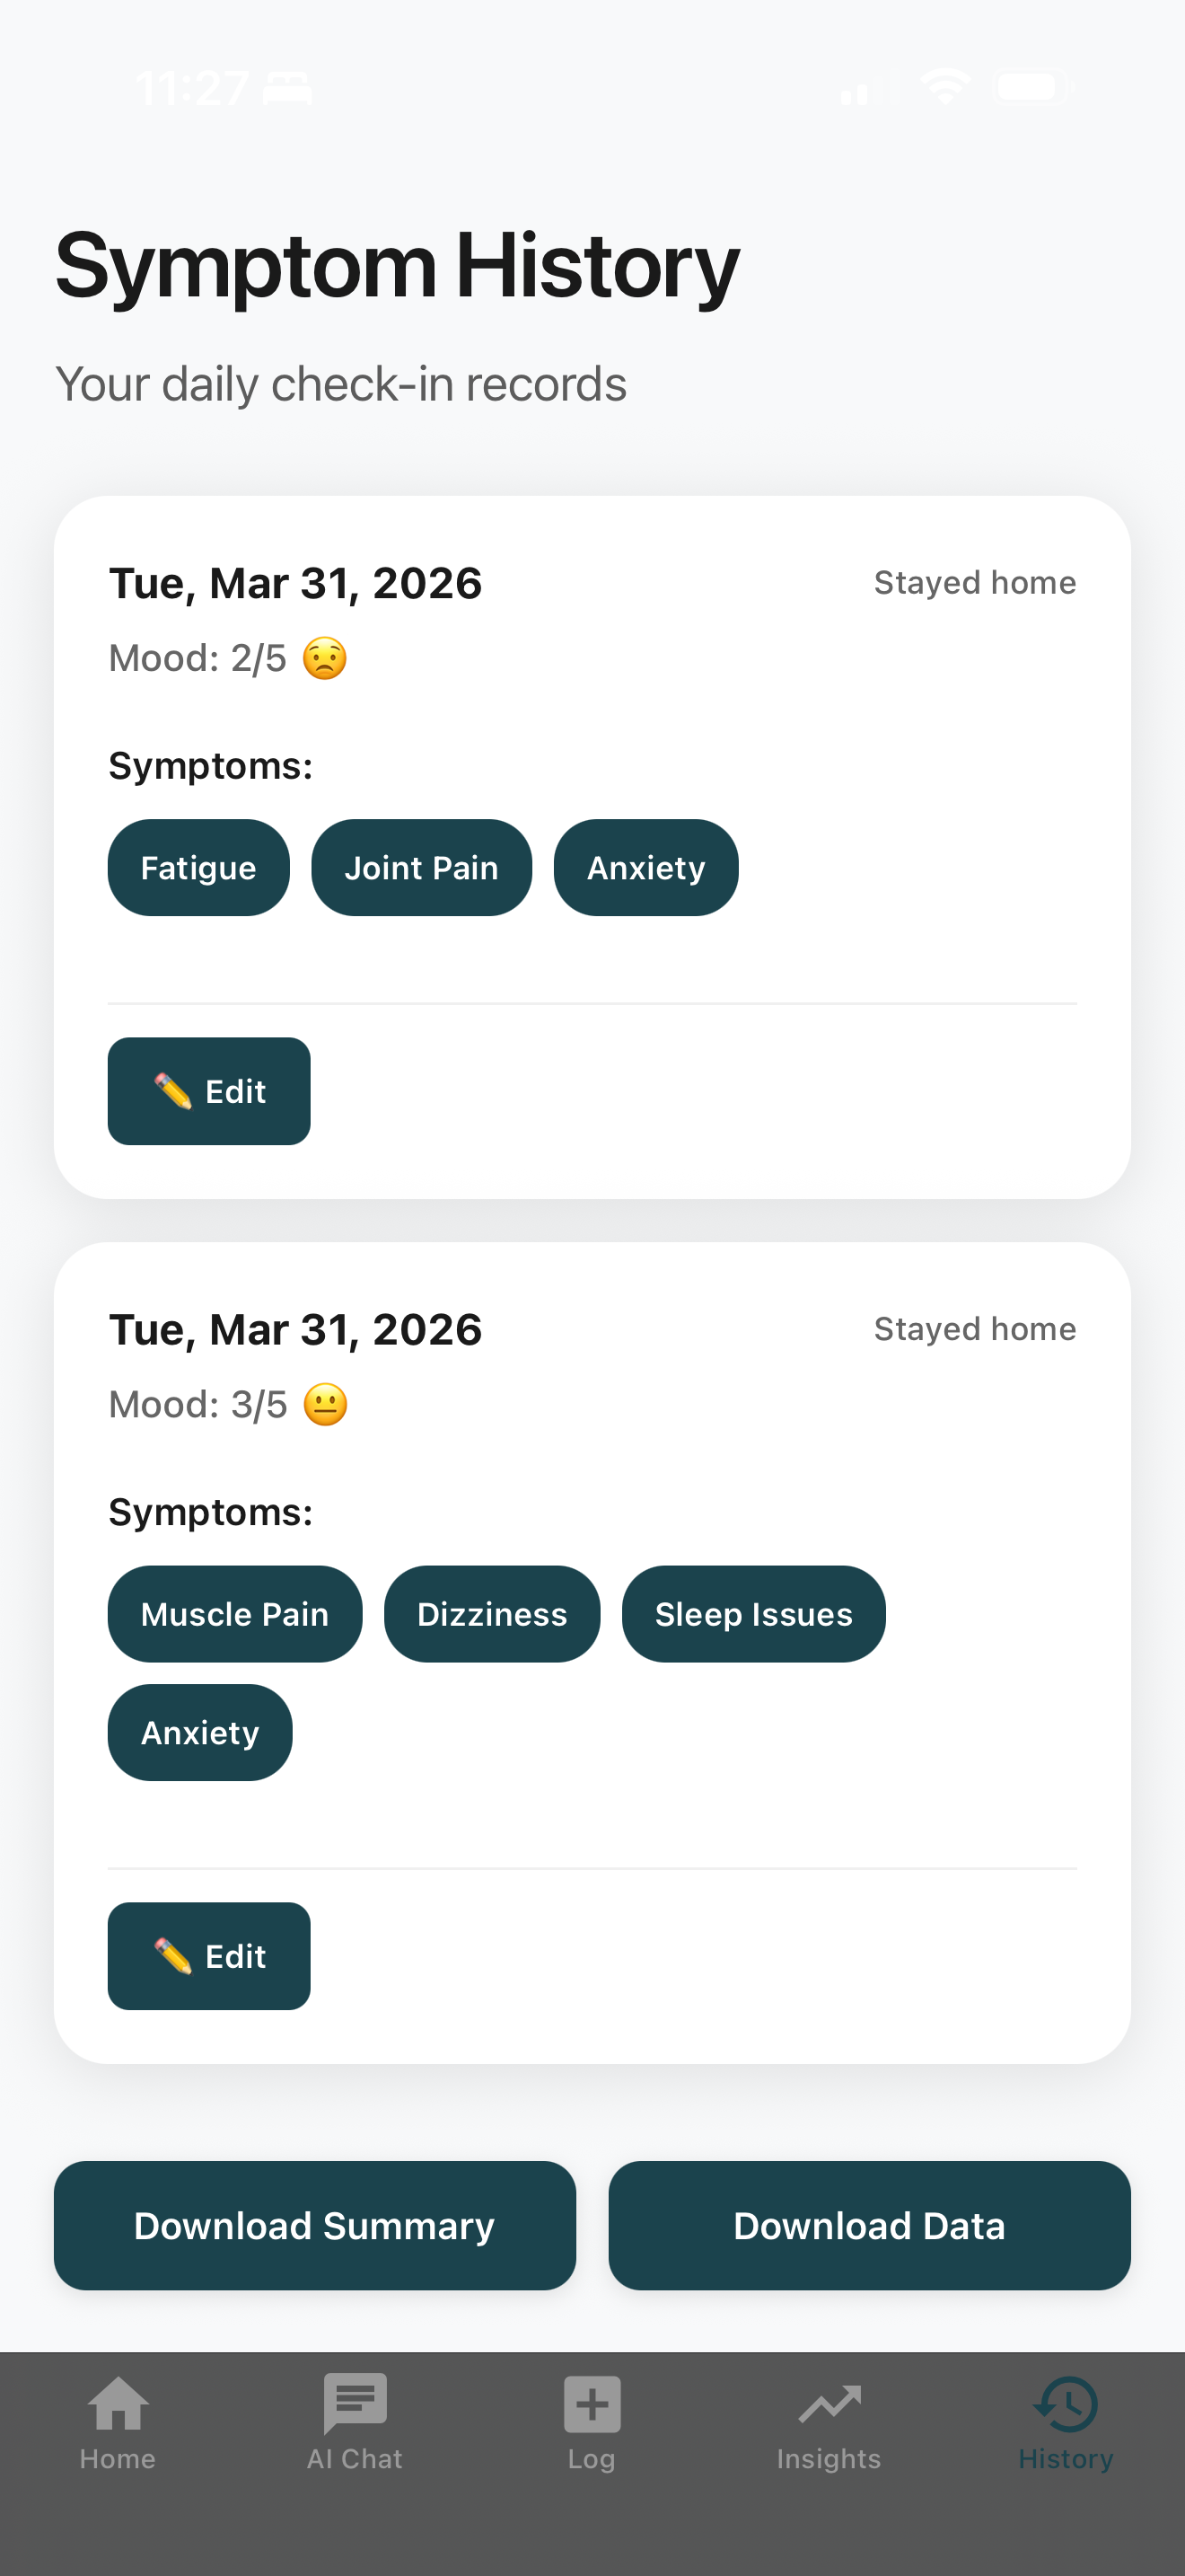Viewport: 1185px width, 2576px height.
Task: Select the Muscle Pain symptom chip
Action: click(233, 1613)
